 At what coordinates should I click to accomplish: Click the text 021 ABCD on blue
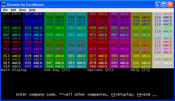[33, 28]
